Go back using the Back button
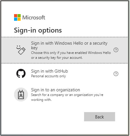130x136 pixels. coord(100,117)
